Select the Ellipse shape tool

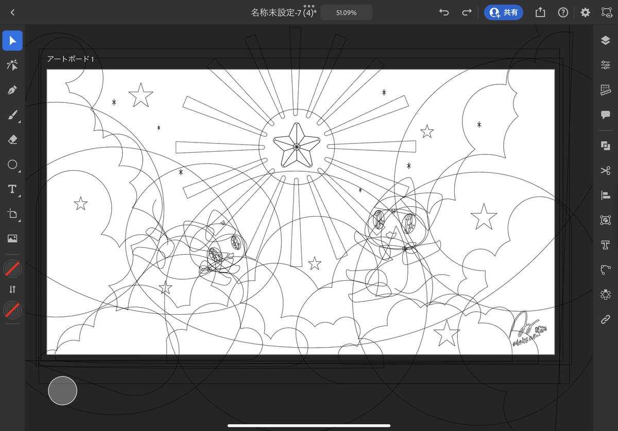(x=12, y=165)
